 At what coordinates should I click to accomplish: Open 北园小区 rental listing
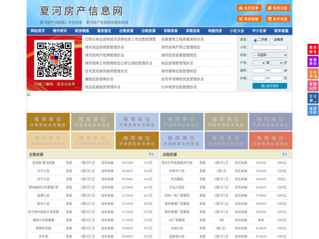[x=177, y=228]
